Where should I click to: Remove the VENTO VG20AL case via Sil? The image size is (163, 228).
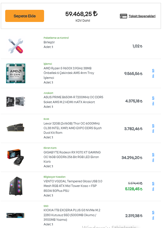153,186
